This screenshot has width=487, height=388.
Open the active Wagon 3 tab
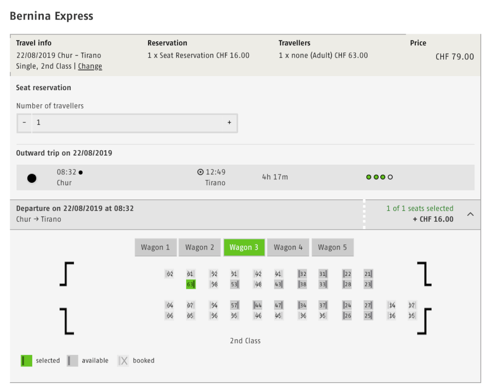click(x=244, y=248)
